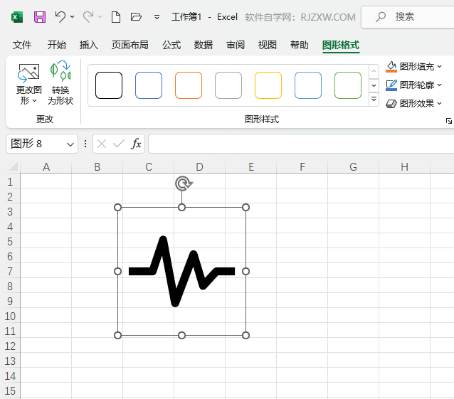This screenshot has width=454, height=399.
Task: Apply the black outline graphic style
Action: [x=109, y=85]
